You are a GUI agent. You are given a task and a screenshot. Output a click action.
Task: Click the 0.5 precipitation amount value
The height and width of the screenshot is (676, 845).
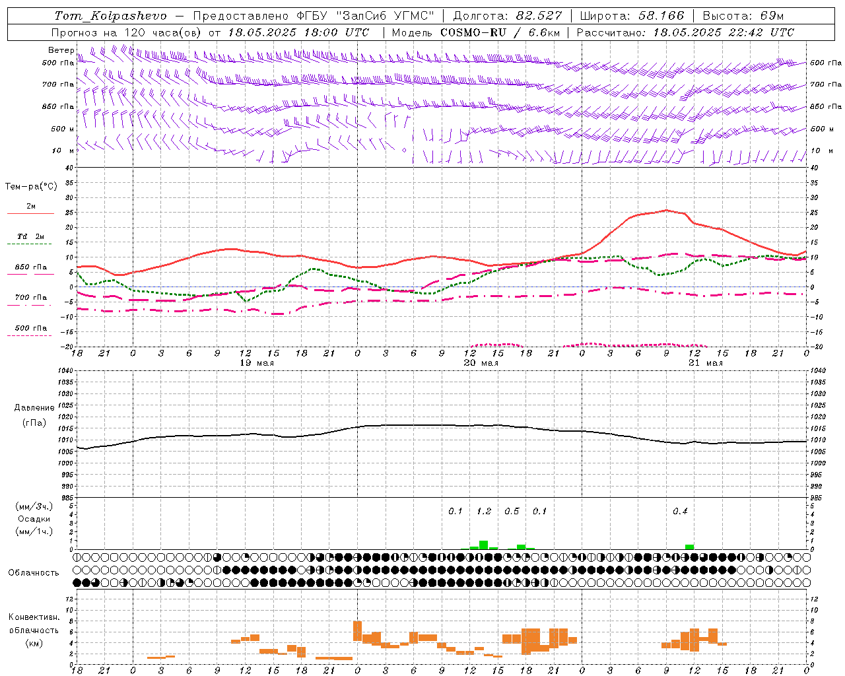[512, 512]
